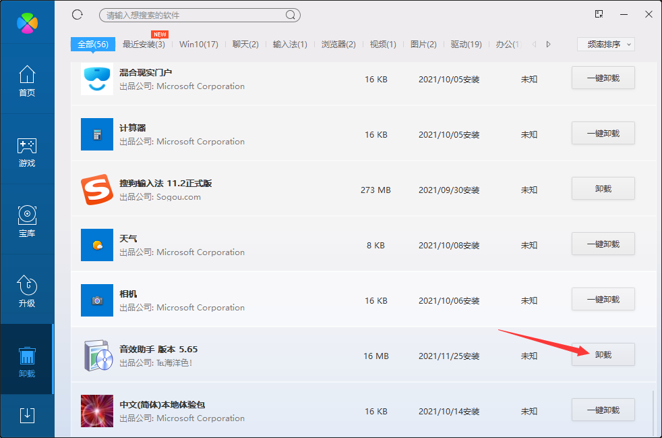This screenshot has width=662, height=438.
Task: Uninstall 天气 with 一键卸载
Action: click(603, 244)
